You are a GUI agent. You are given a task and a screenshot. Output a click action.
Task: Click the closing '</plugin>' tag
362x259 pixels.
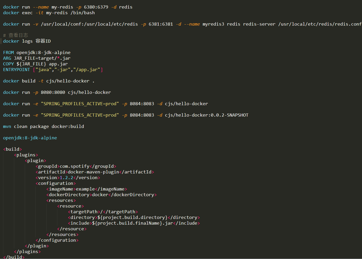click(37, 246)
